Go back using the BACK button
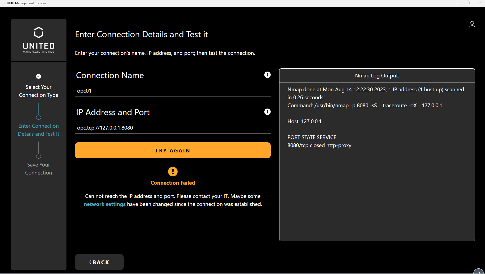This screenshot has width=485, height=274. pyautogui.click(x=99, y=262)
